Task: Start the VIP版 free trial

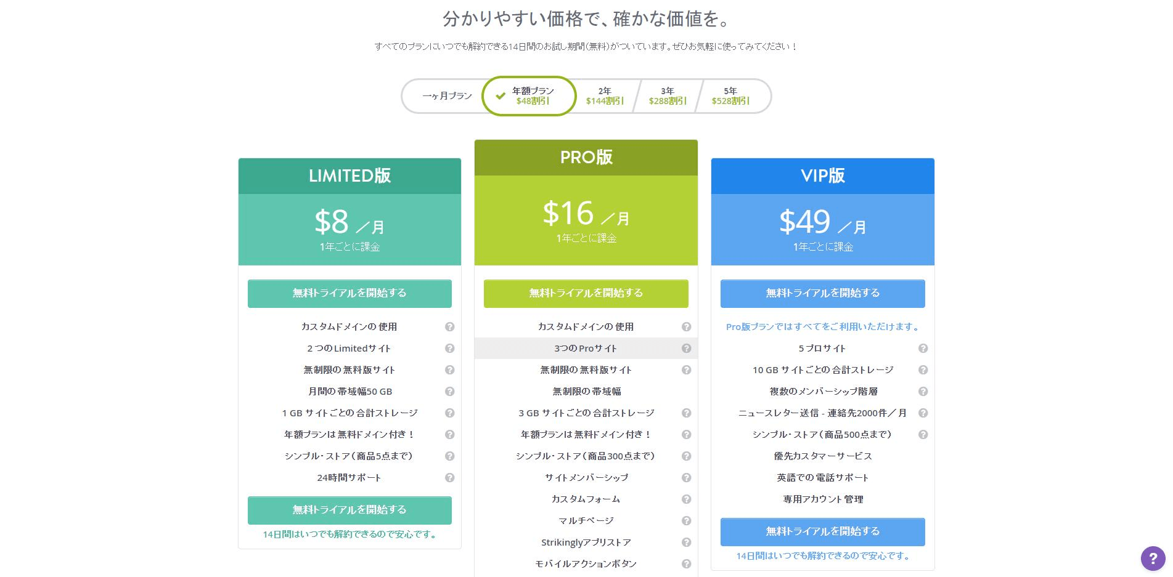Action: (x=822, y=294)
